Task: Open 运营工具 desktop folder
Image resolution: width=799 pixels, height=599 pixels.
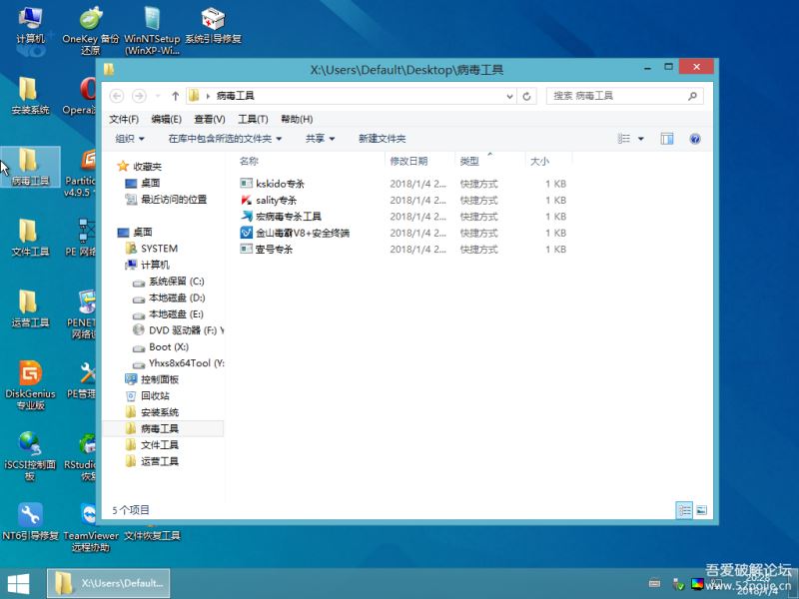Action: pyautogui.click(x=30, y=308)
